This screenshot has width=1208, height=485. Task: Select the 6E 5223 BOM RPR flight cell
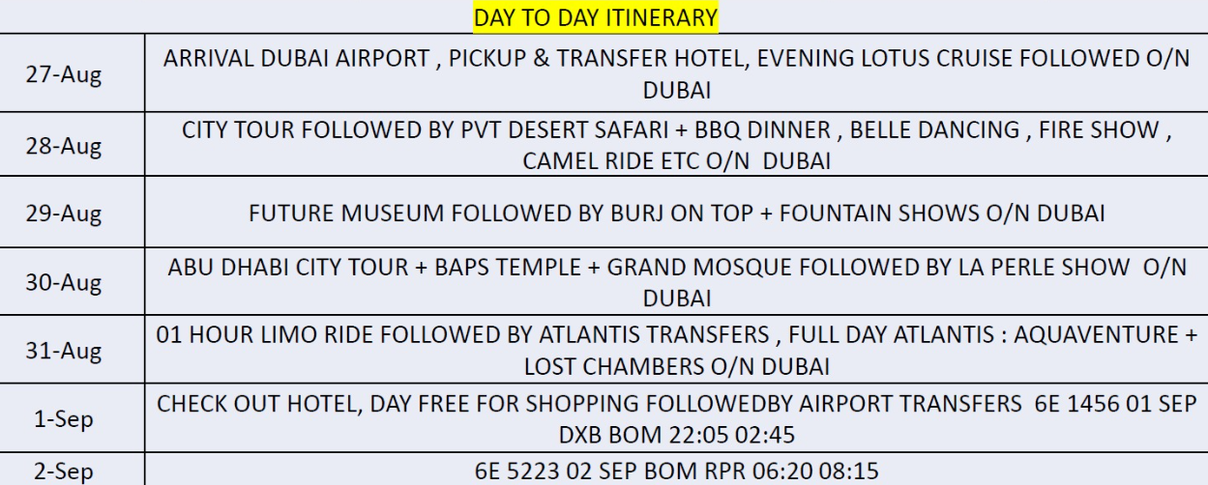point(676,470)
